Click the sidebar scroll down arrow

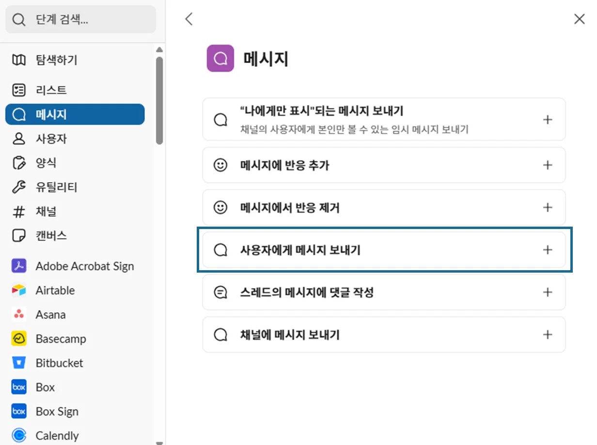(159, 442)
